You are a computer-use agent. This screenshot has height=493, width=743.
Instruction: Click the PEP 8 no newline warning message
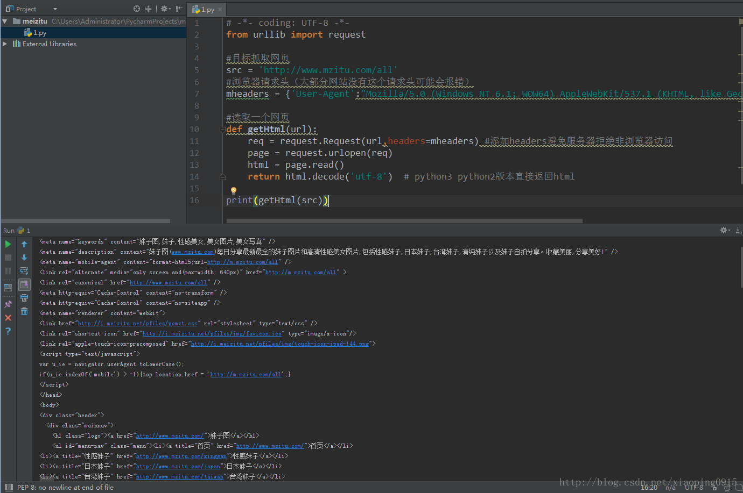(65, 488)
